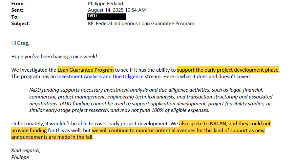Click the 'Sent:' header label
This screenshot has width=296, height=161.
(17, 10)
